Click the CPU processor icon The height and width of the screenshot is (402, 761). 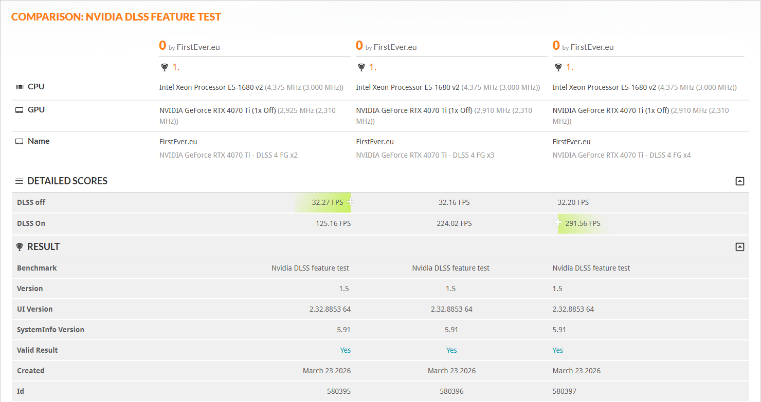(20, 86)
